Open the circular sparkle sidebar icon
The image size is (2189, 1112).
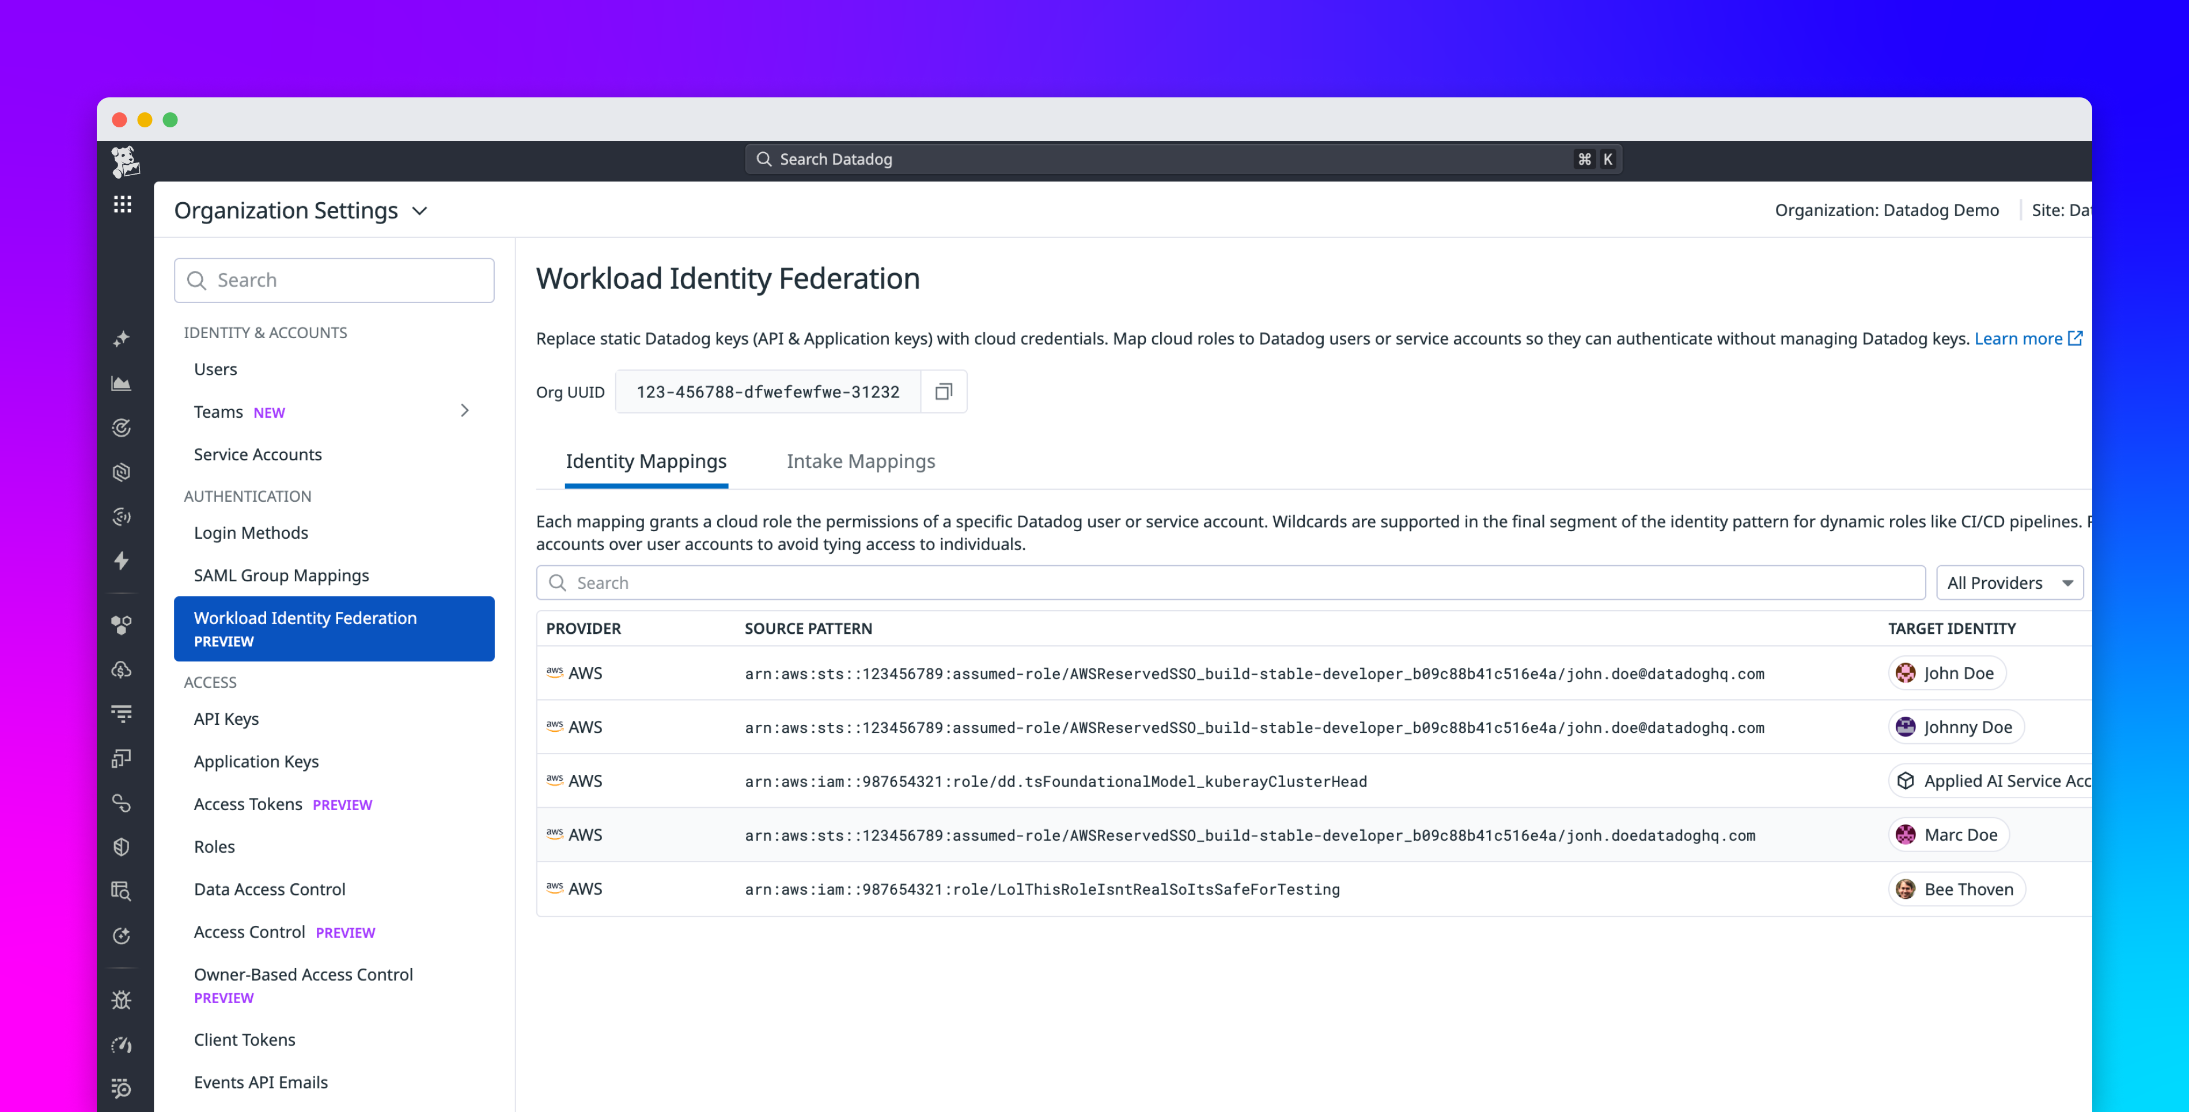coord(122,935)
